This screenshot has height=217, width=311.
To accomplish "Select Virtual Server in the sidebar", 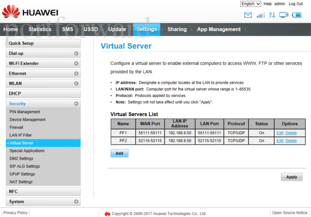I will coord(43,143).
